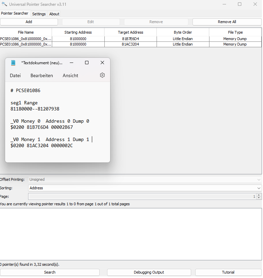Click the Remove All button
Image resolution: width=263 pixels, height=278 pixels.
tap(227, 22)
